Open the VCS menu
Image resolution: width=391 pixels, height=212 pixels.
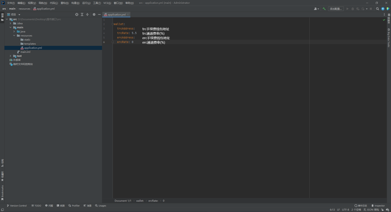click(x=107, y=3)
